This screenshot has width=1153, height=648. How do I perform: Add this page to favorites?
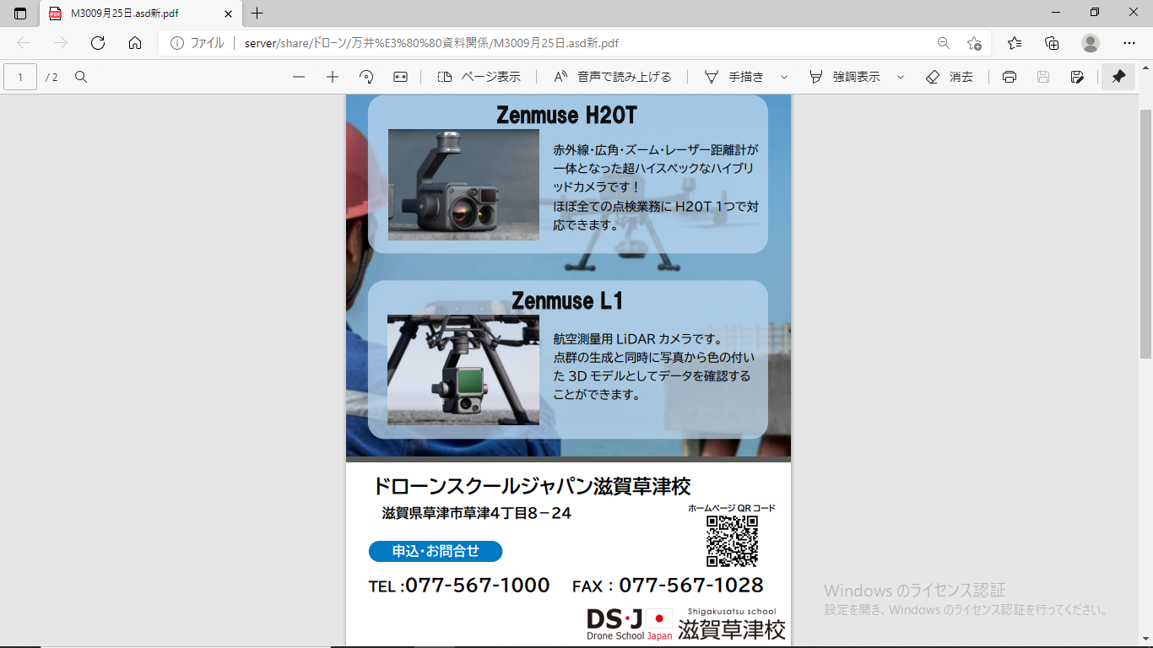coord(974,43)
